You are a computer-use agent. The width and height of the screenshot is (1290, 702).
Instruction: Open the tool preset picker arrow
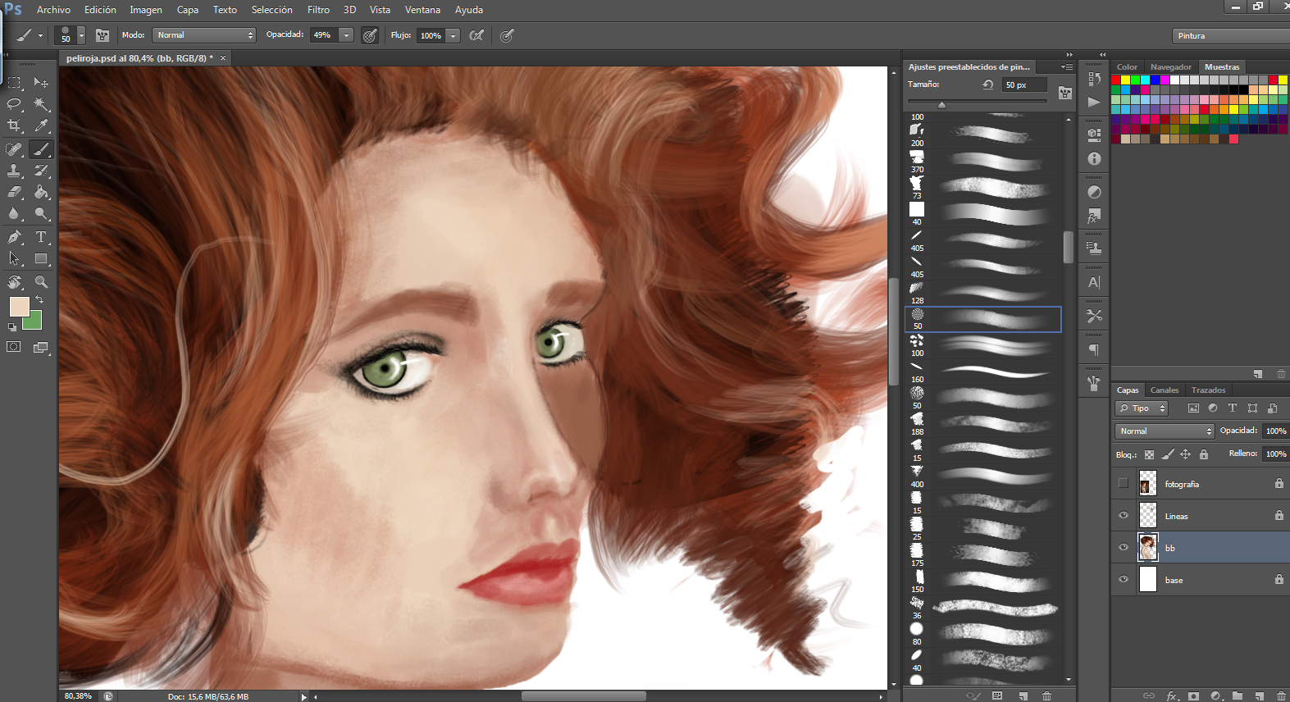point(40,35)
